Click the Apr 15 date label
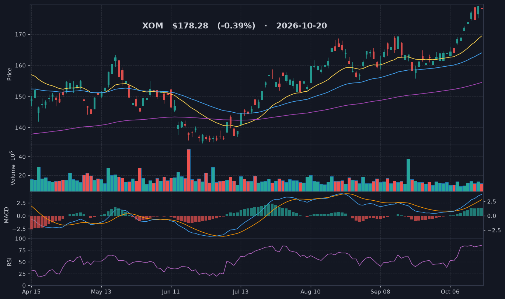This screenshot has height=299, width=505. (31, 291)
